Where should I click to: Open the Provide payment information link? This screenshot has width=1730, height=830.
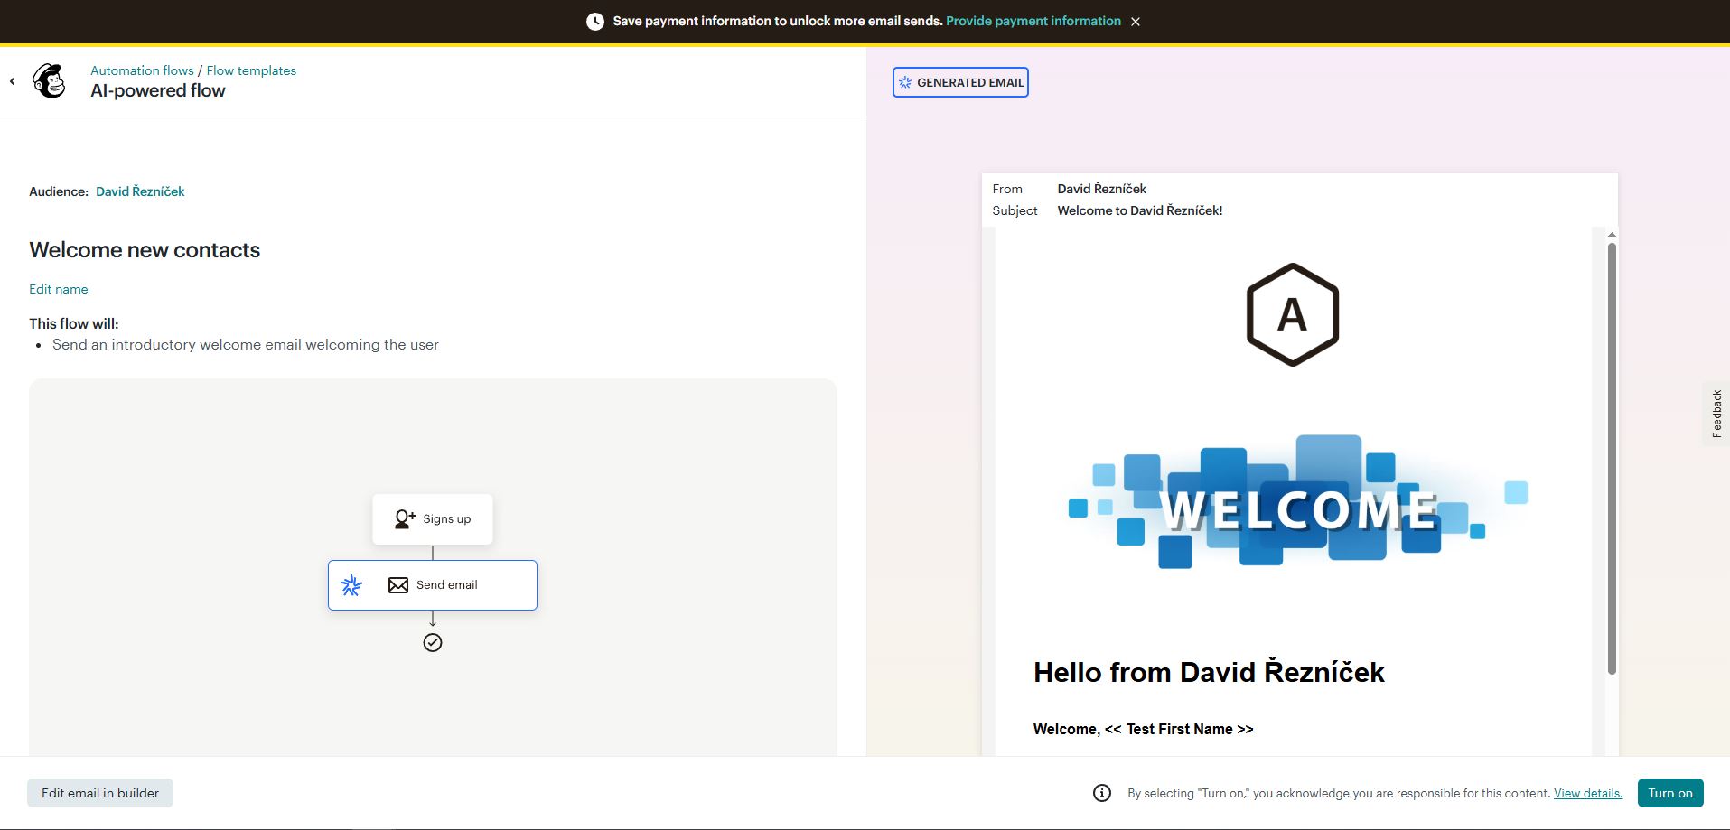pos(1033,21)
